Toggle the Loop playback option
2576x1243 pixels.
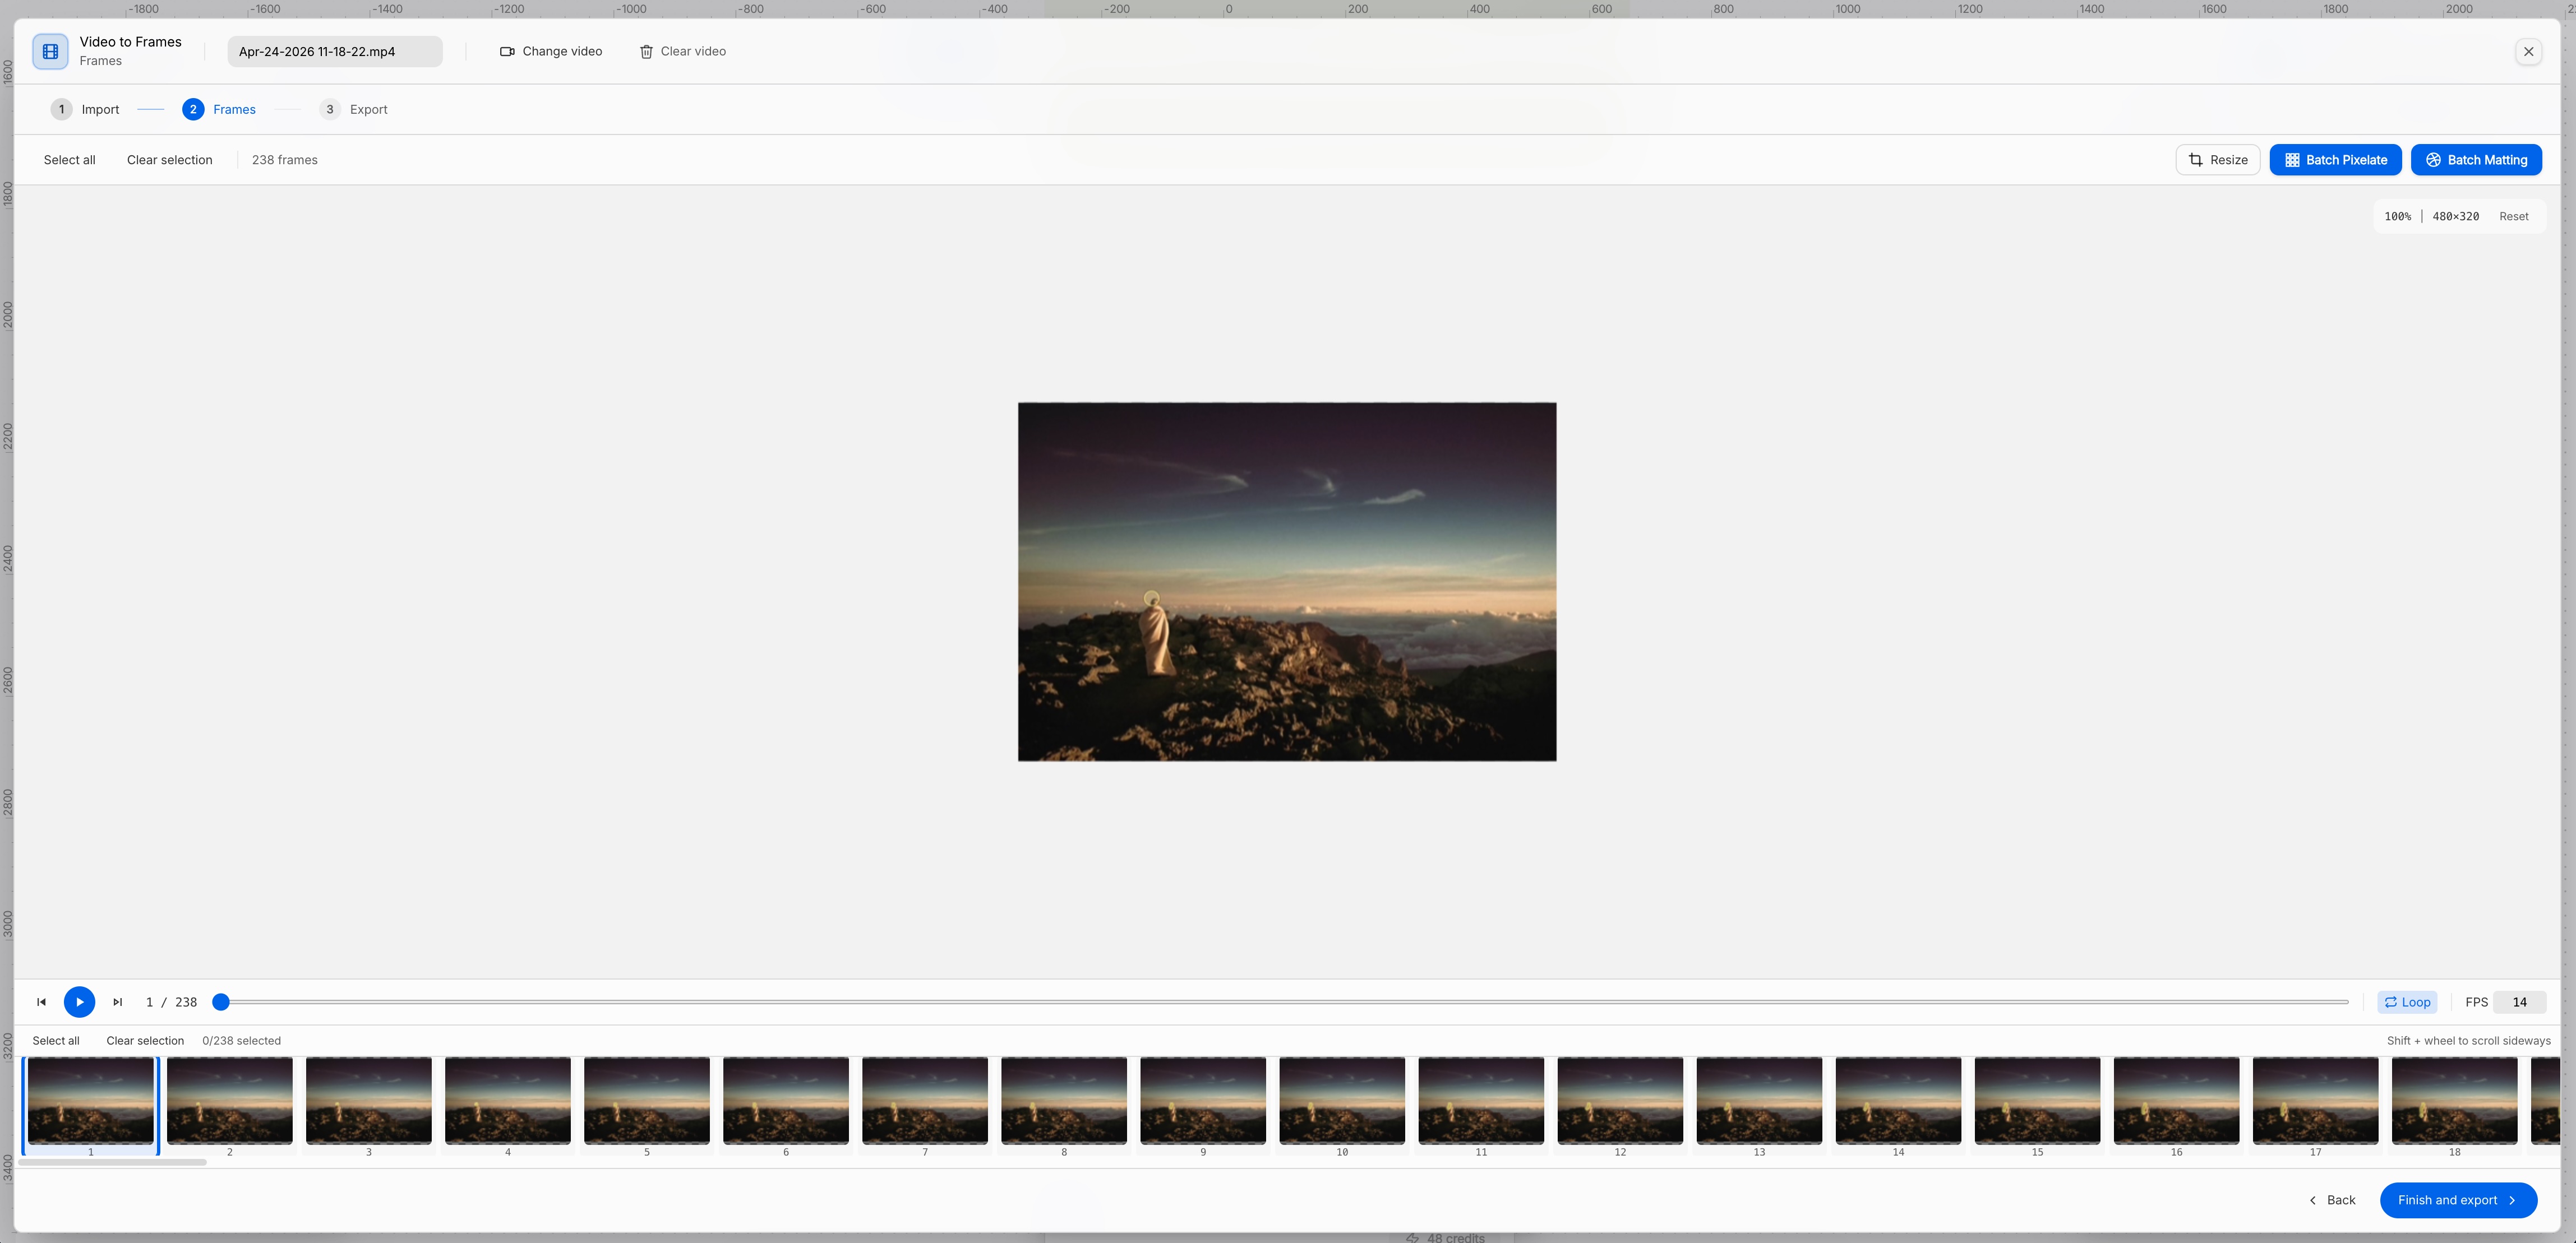pyautogui.click(x=2406, y=1001)
